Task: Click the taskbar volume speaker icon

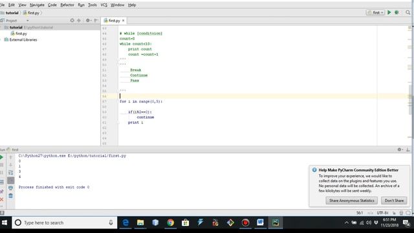Action: coord(369,223)
